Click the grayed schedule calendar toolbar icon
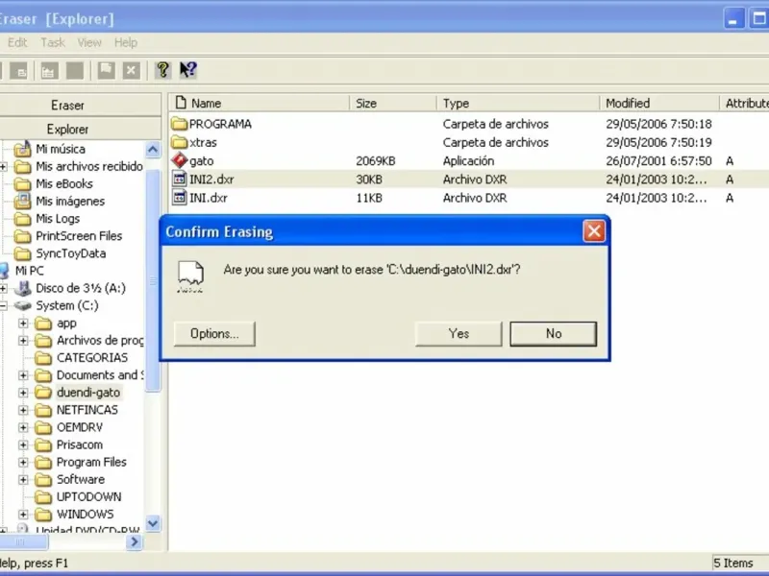The height and width of the screenshot is (576, 769). [48, 70]
